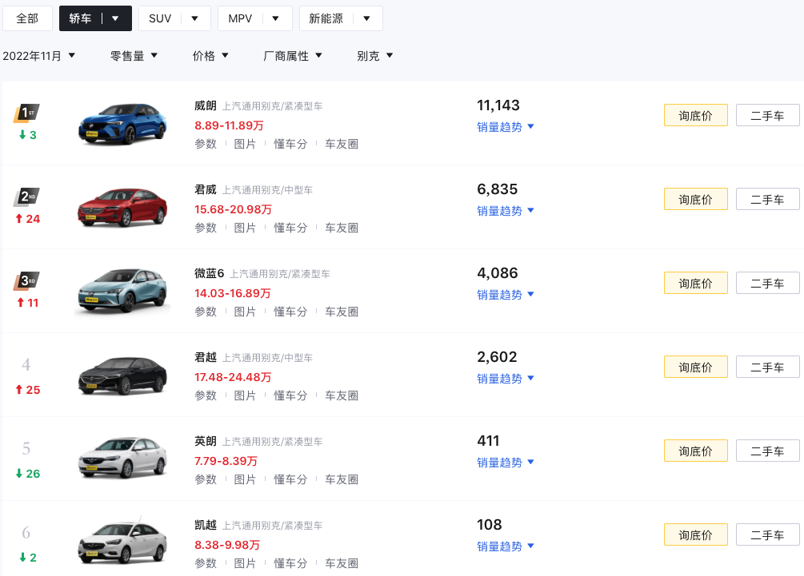Expand the 价格 filter dropdown

click(210, 56)
